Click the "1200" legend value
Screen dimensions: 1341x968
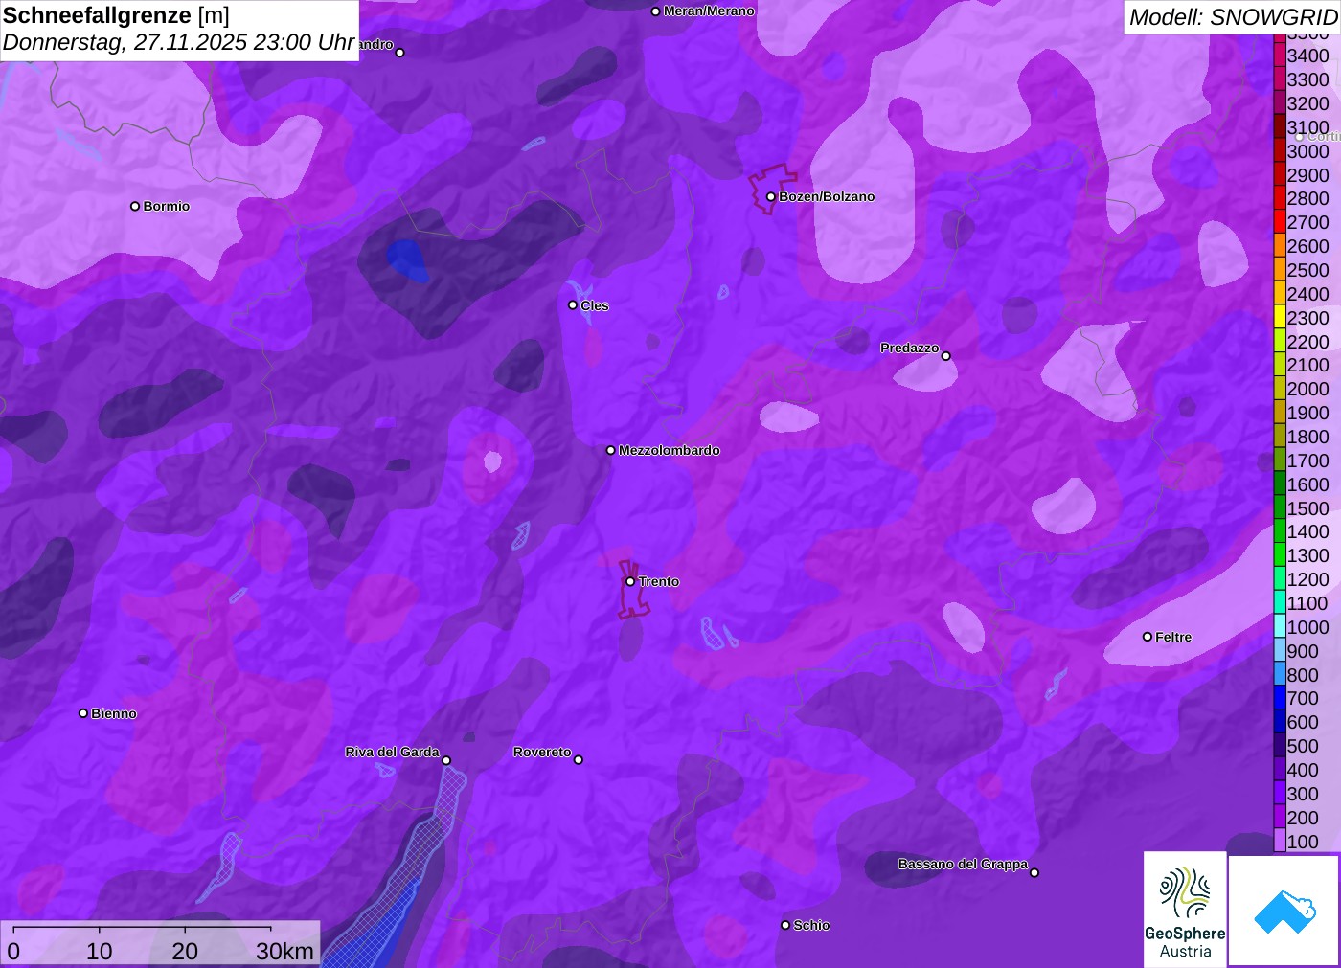(x=1307, y=579)
